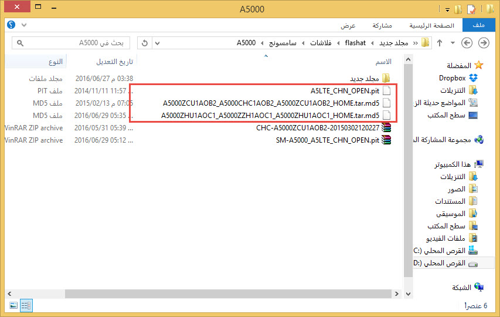Go to سامسونج breadcrumb segment
Screen dimensions: 500x317
pyautogui.click(x=283, y=43)
